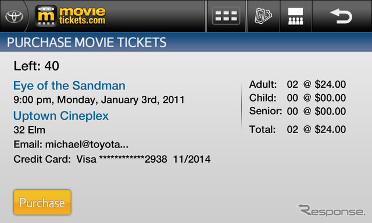The width and height of the screenshot is (372, 223).
Task: Open the theater seating icon
Action: pyautogui.click(x=296, y=16)
